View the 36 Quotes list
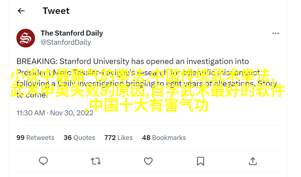 79,138
